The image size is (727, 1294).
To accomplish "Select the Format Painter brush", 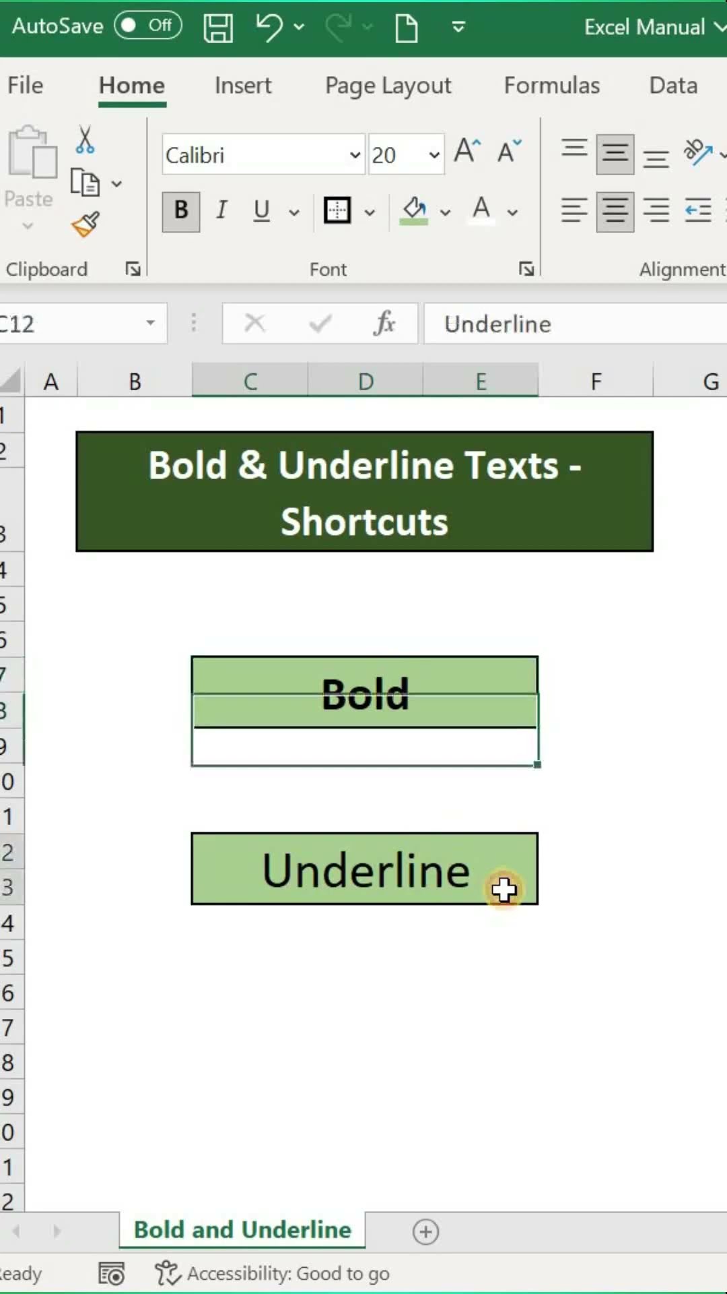I will click(x=85, y=224).
